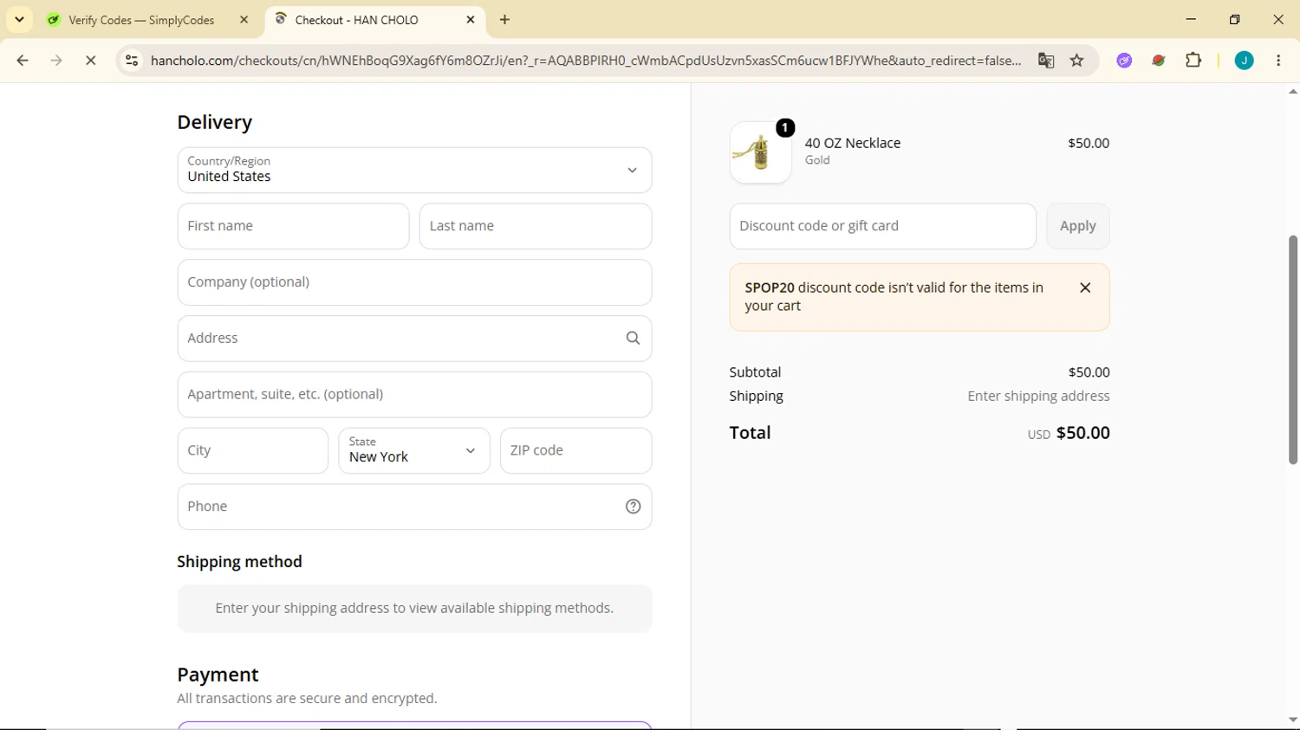The image size is (1300, 730).
Task: Focus the ZIP code field
Action: [x=575, y=450]
